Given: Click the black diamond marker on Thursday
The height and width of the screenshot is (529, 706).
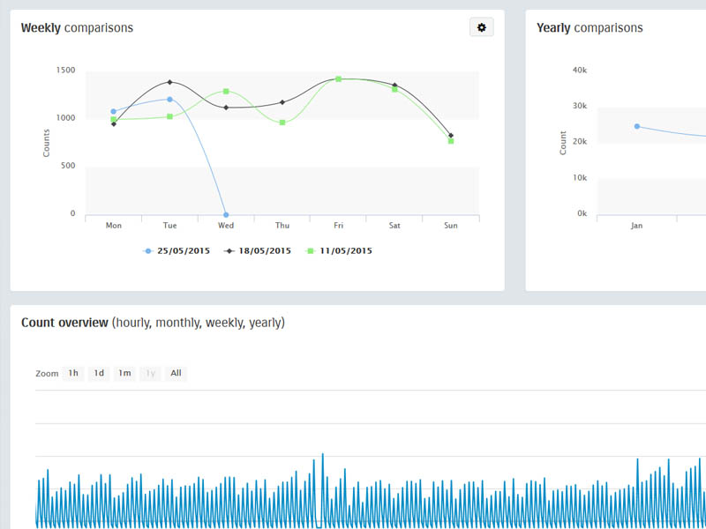Looking at the screenshot, I should click(x=282, y=102).
